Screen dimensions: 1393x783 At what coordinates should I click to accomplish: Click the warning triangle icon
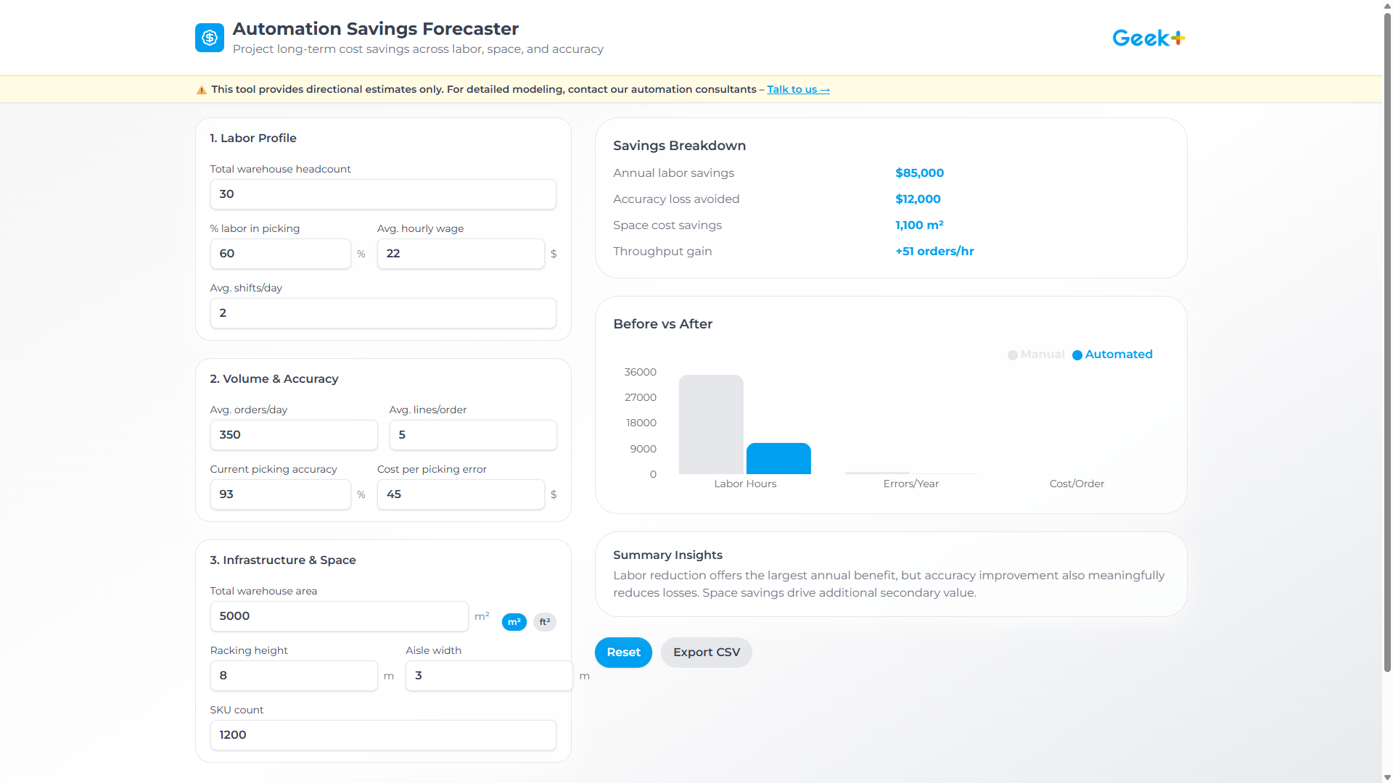pyautogui.click(x=201, y=89)
